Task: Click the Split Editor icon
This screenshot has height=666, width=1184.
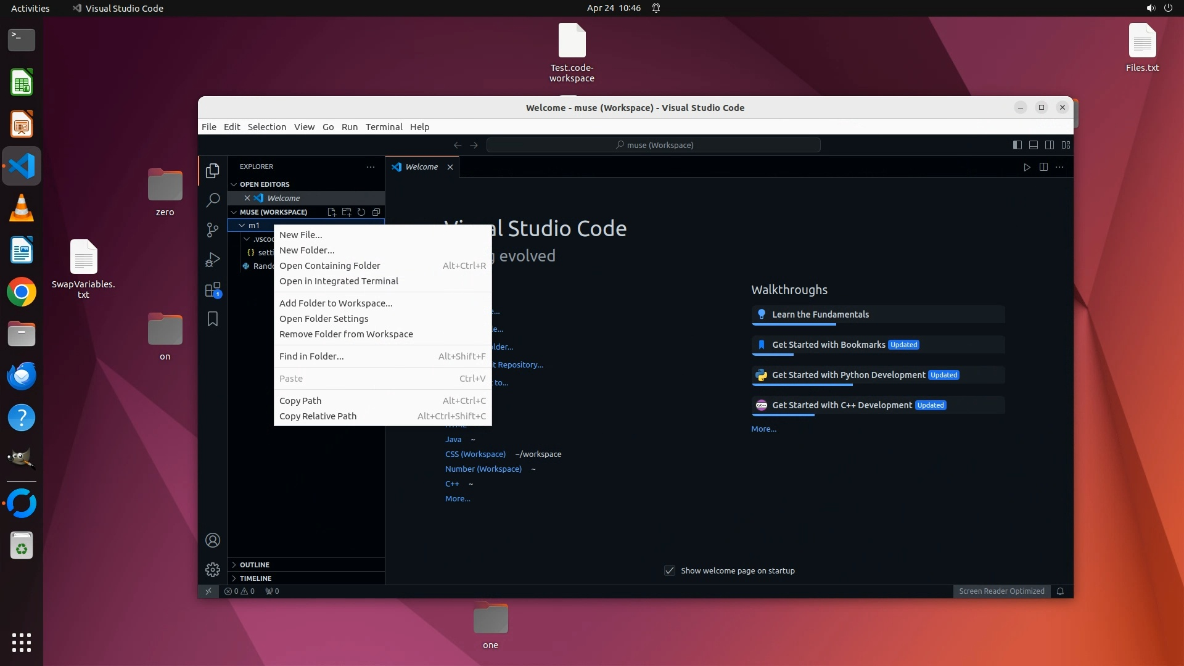Action: coord(1043,167)
